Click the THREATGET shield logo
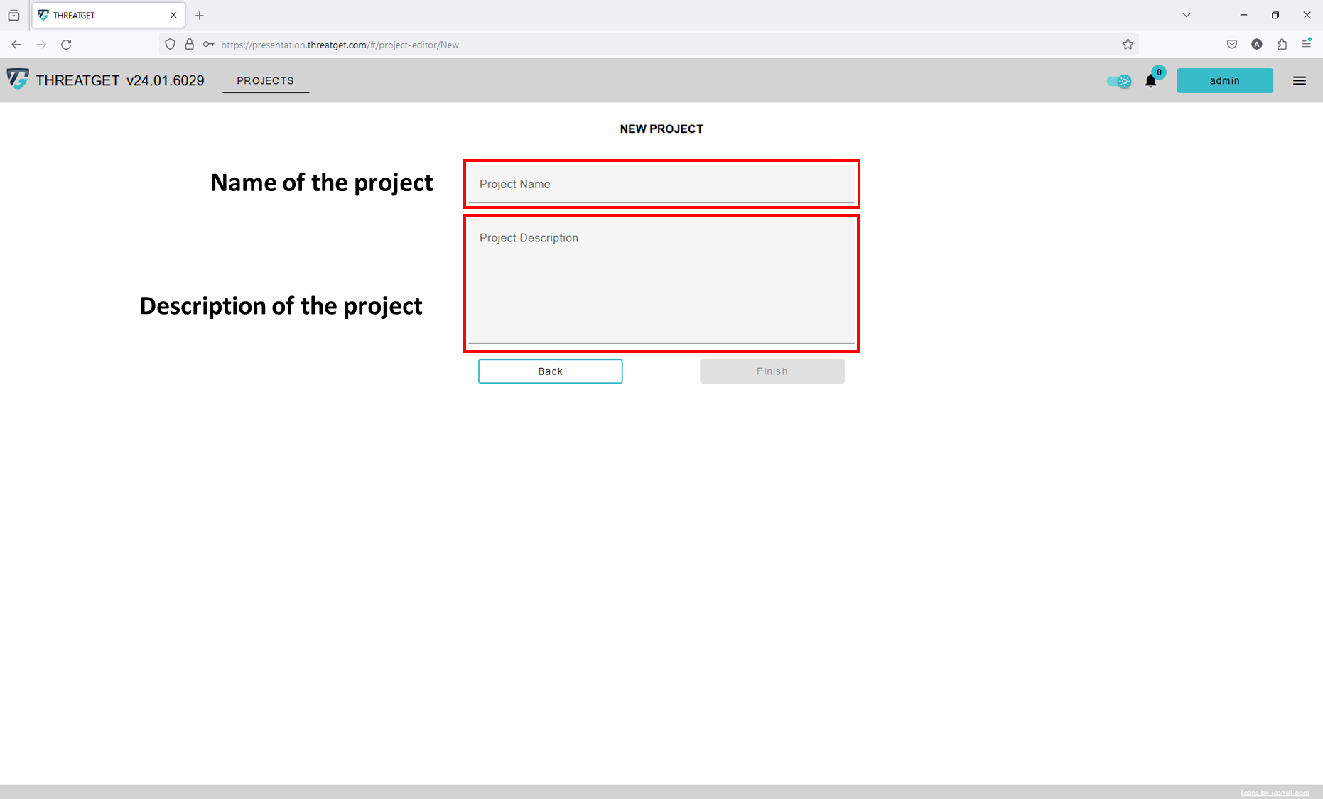 tap(18, 79)
